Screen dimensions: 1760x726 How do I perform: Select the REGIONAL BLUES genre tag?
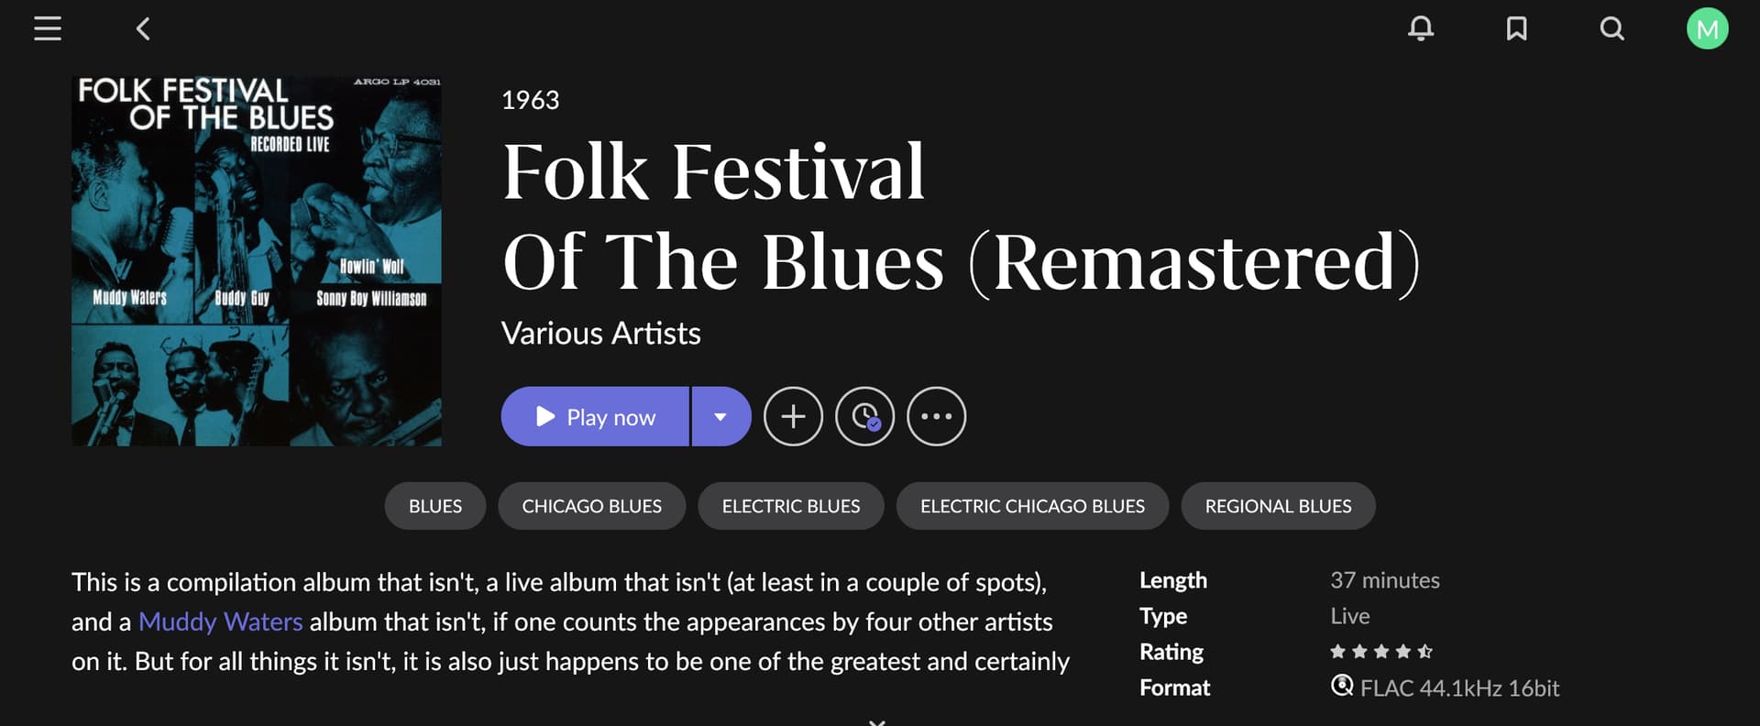tap(1278, 506)
